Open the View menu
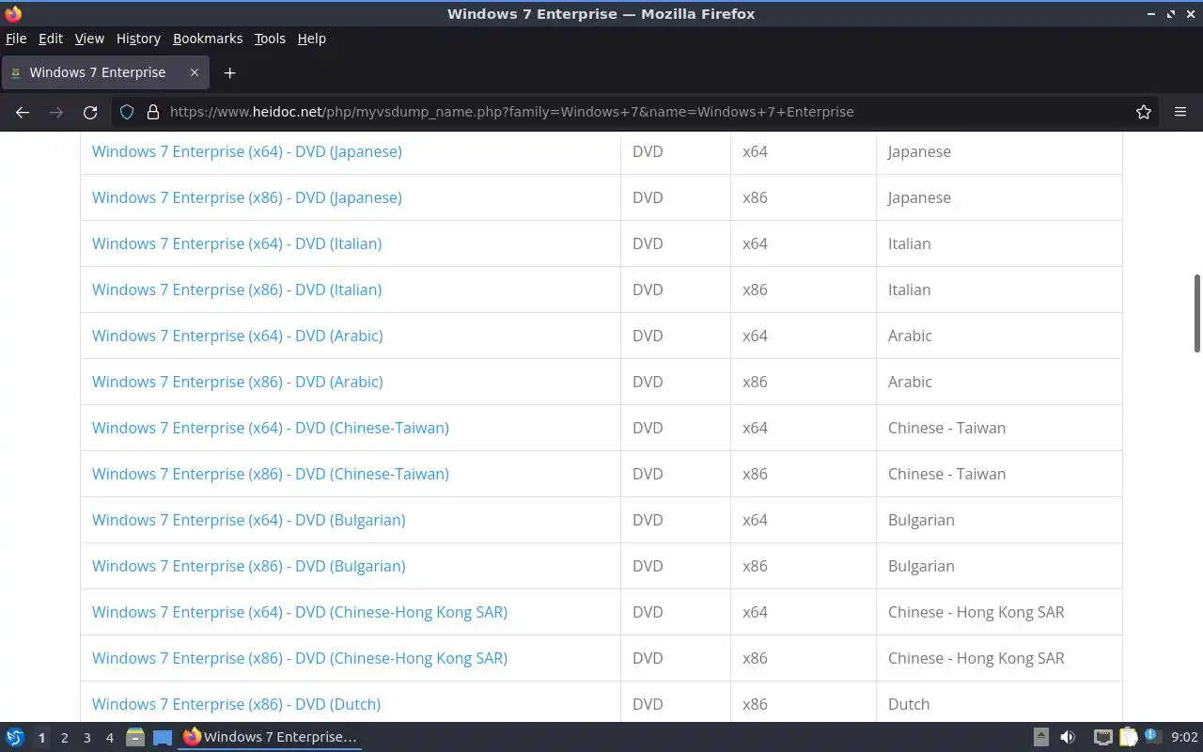1203x752 pixels. coord(89,39)
